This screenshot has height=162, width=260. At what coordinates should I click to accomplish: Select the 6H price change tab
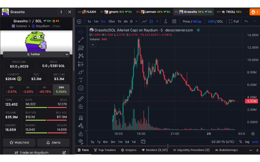pos(45,90)
